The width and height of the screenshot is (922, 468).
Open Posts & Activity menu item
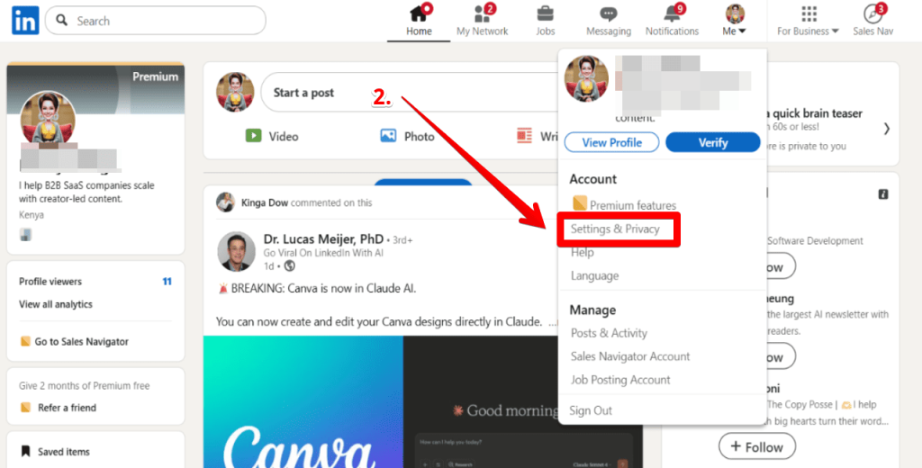tap(609, 333)
